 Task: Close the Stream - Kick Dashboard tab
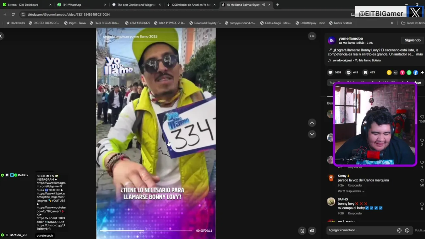(x=50, y=5)
